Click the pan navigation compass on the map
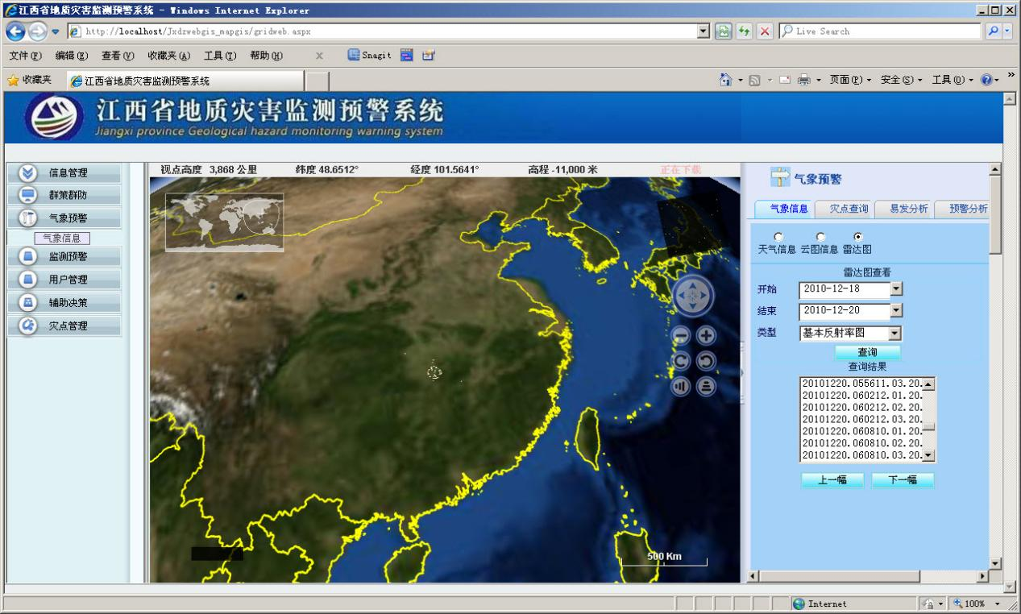 (693, 297)
